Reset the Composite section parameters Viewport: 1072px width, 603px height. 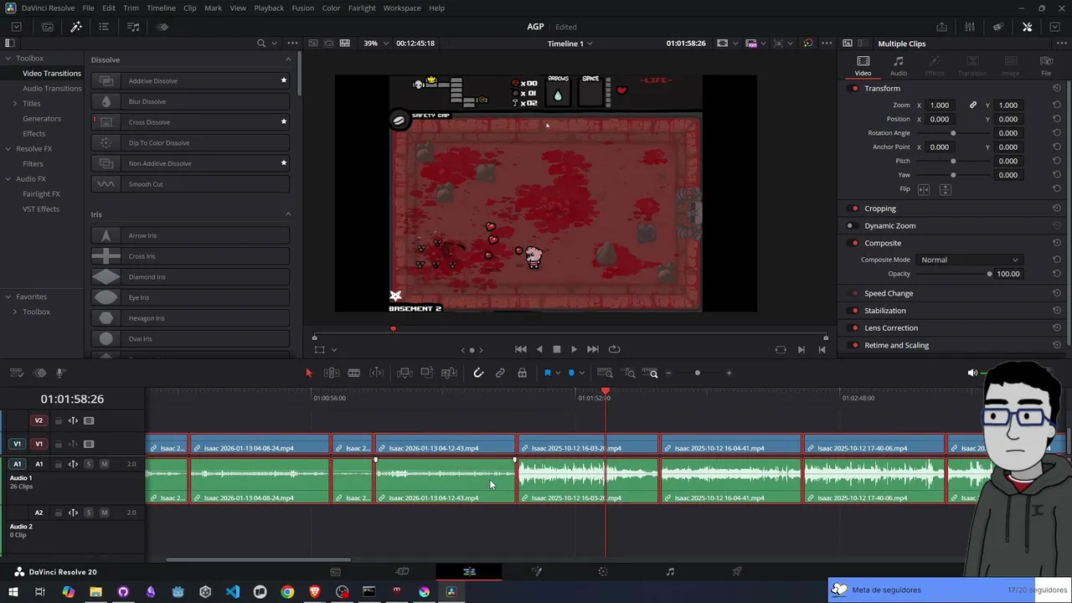1057,243
